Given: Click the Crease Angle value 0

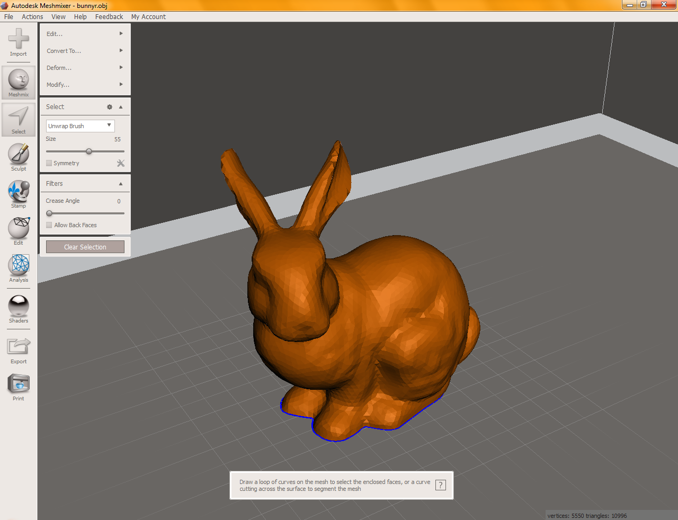Looking at the screenshot, I should 119,201.
